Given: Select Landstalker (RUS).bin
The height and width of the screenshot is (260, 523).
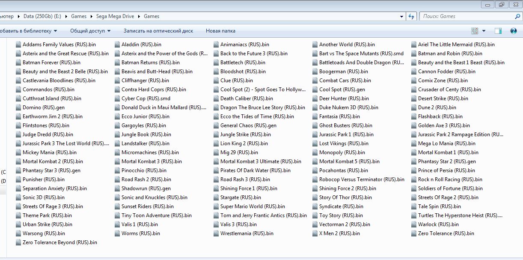Looking at the screenshot, I should point(142,143).
